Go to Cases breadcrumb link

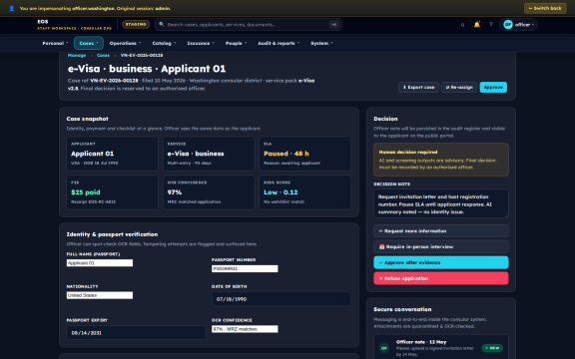pos(103,55)
